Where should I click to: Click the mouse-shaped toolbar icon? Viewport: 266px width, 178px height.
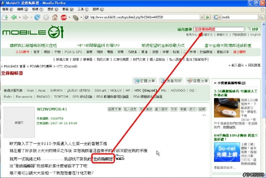pyautogui.click(x=76, y=17)
